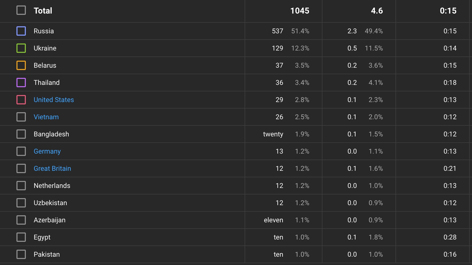Select the Egypt checkbox

coord(21,237)
